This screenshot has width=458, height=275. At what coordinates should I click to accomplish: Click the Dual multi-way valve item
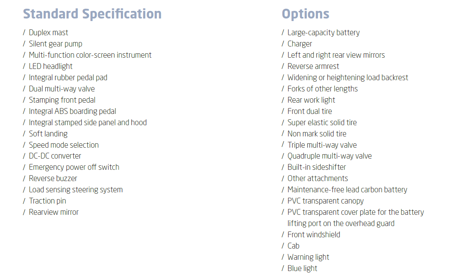pyautogui.click(x=62, y=89)
